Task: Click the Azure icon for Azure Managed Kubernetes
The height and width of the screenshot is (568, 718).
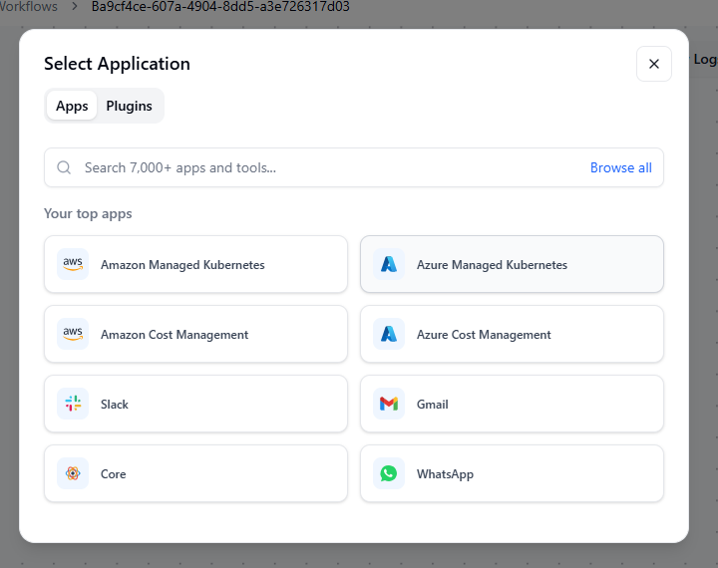Action: pyautogui.click(x=389, y=265)
